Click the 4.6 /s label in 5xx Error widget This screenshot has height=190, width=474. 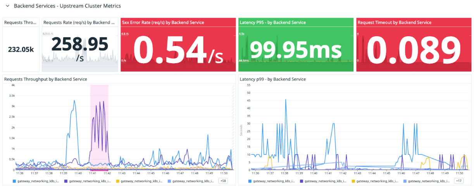click(x=125, y=34)
